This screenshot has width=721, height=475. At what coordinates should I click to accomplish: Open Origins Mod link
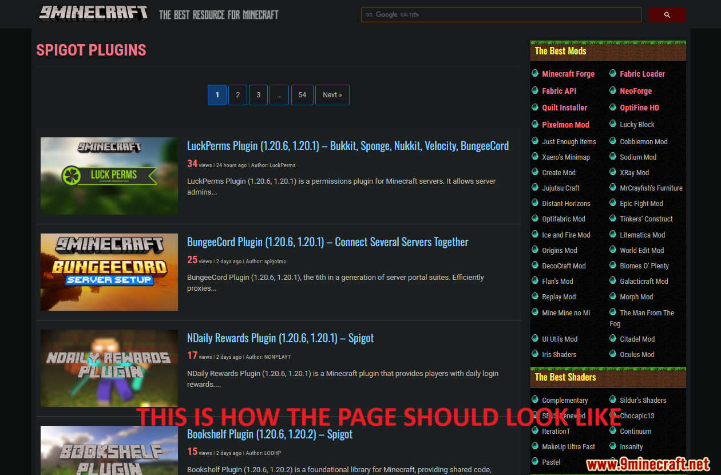coord(560,251)
